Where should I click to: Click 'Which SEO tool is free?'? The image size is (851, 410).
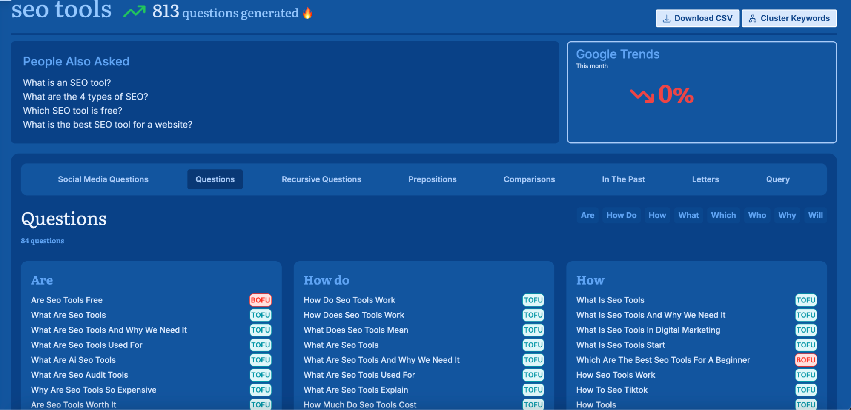click(x=72, y=111)
